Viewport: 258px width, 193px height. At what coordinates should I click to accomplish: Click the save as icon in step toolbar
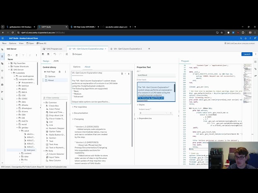tap(48, 54)
